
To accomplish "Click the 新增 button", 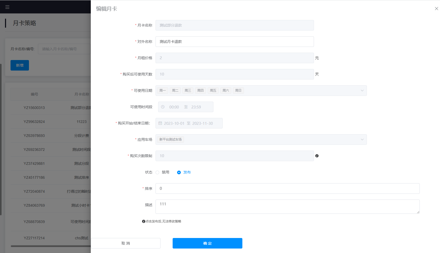I will pyautogui.click(x=20, y=65).
